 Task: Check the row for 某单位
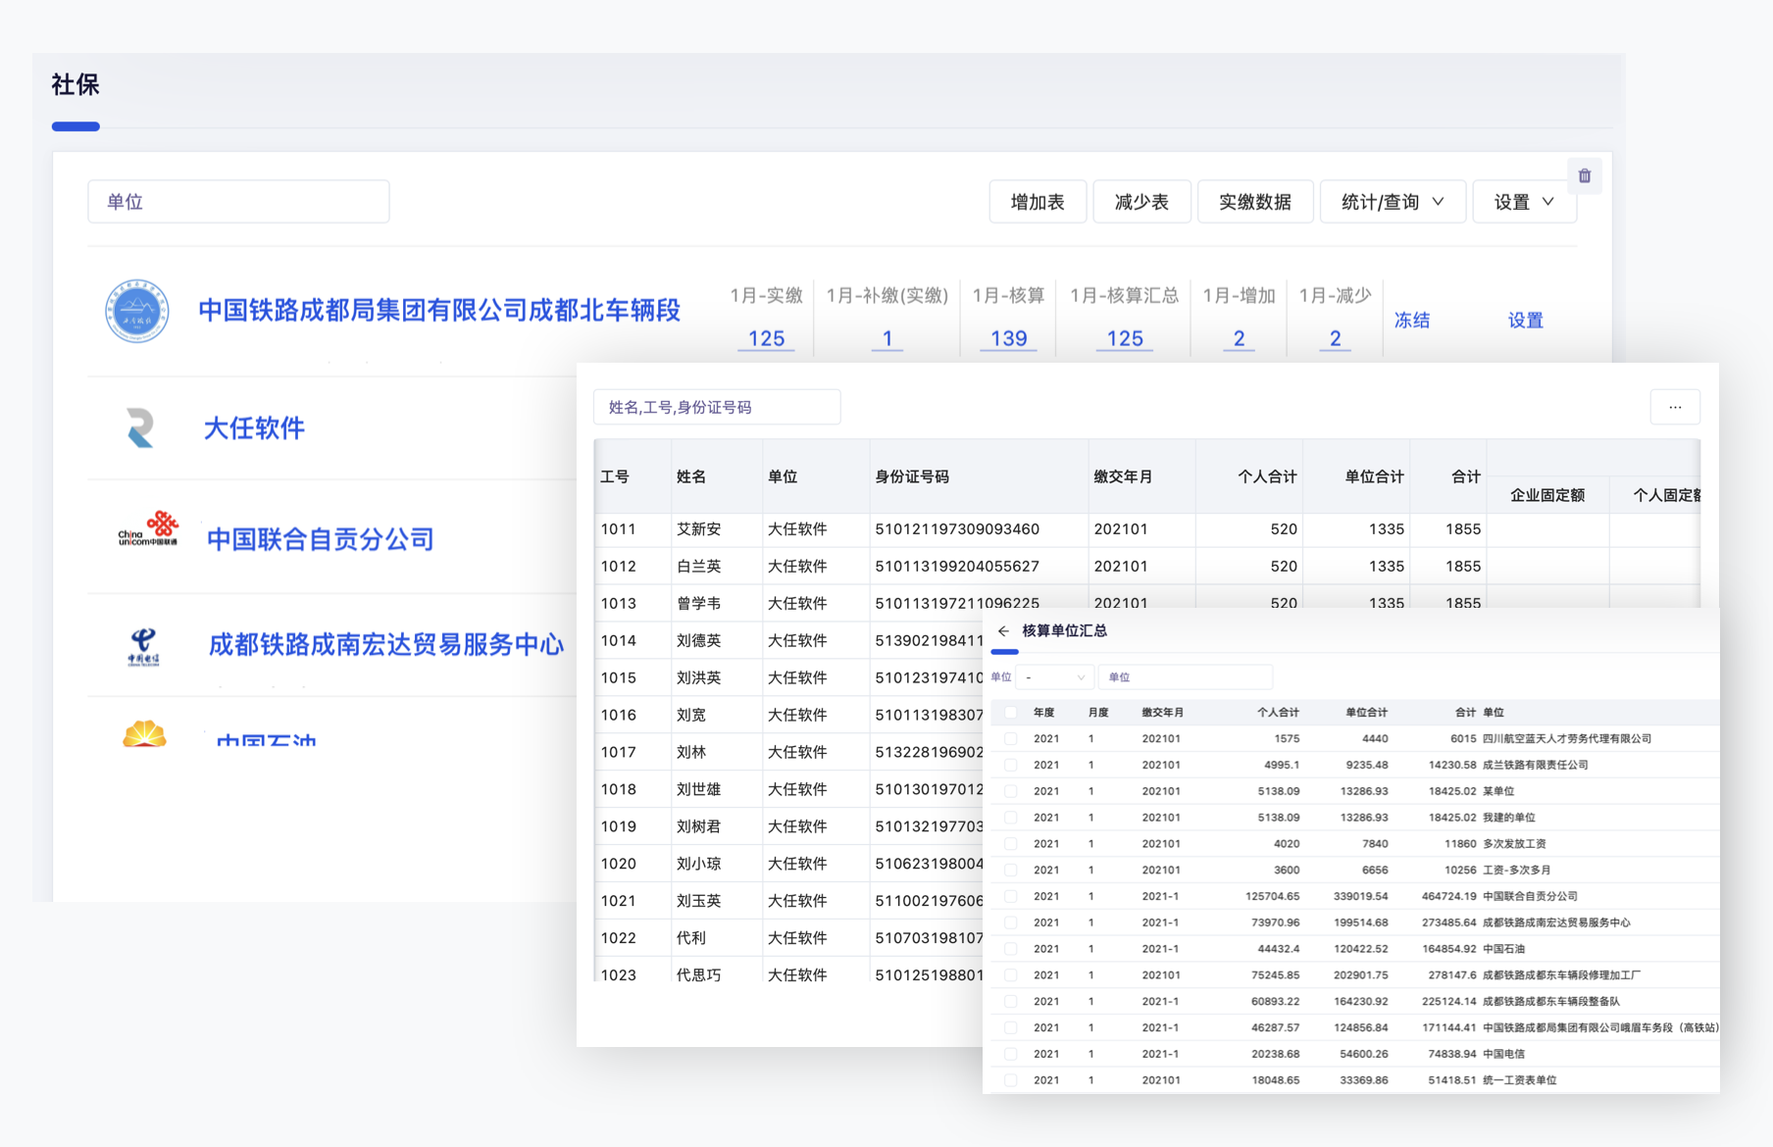pos(1010,791)
